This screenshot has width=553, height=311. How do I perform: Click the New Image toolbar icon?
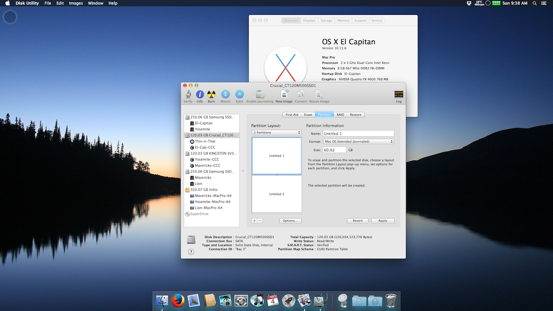pyautogui.click(x=284, y=95)
